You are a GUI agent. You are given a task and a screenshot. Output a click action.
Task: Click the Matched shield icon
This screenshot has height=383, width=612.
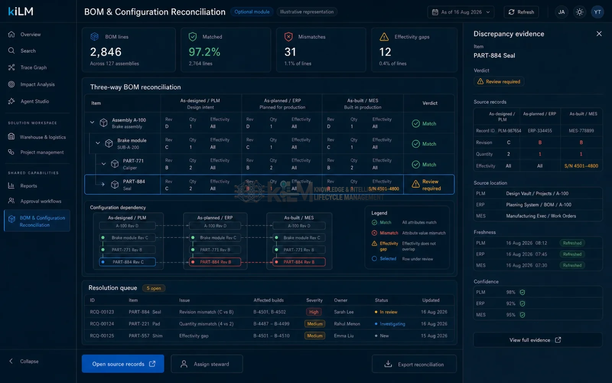click(x=193, y=36)
